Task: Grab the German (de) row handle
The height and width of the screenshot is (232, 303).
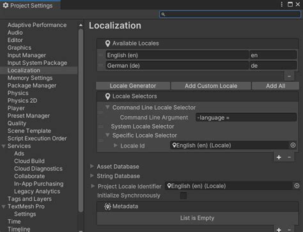Action: click(x=100, y=65)
